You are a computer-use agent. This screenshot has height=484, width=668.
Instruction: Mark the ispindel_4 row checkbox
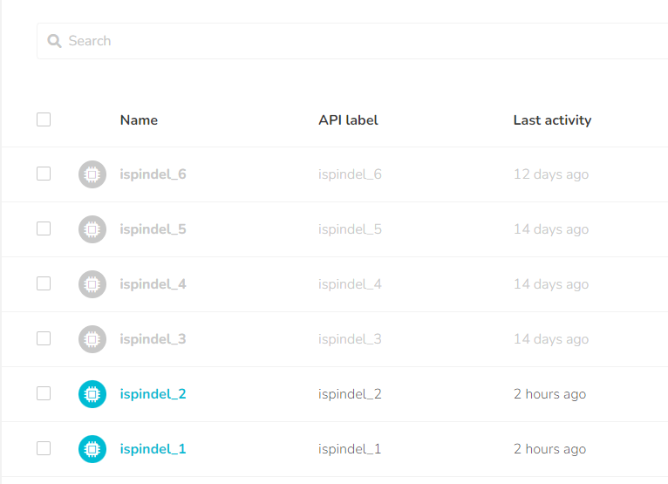44,283
